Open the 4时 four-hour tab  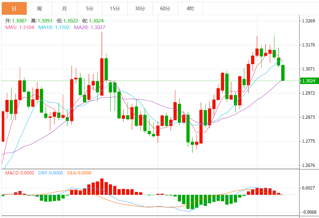coord(191,8)
